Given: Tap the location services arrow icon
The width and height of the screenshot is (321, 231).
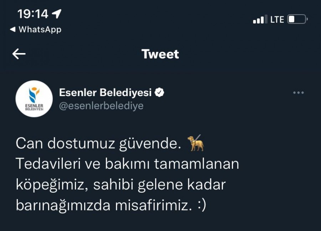Looking at the screenshot, I should pyautogui.click(x=56, y=14).
